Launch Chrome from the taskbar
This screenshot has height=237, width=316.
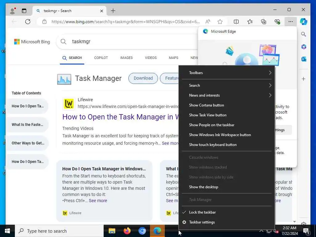pos(142,231)
